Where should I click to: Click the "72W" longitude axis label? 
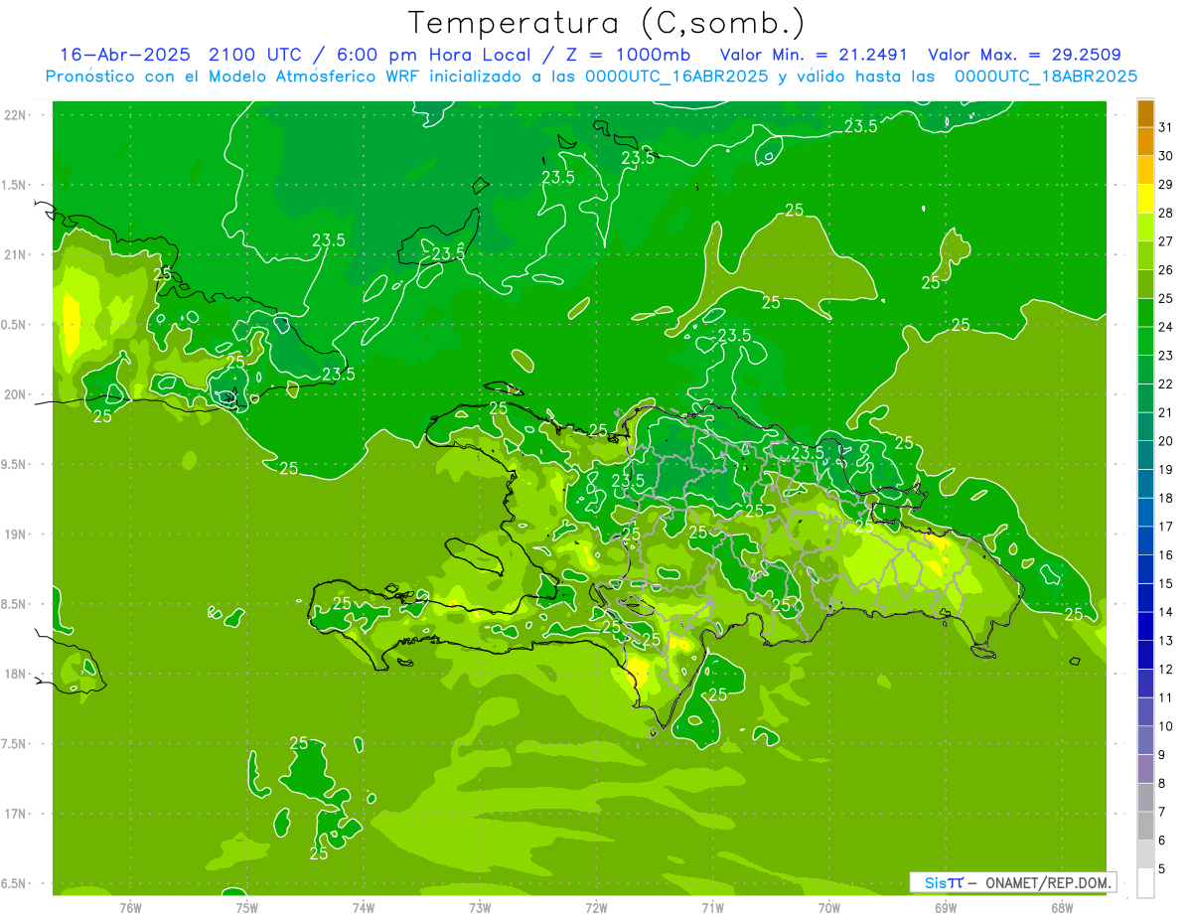596,908
